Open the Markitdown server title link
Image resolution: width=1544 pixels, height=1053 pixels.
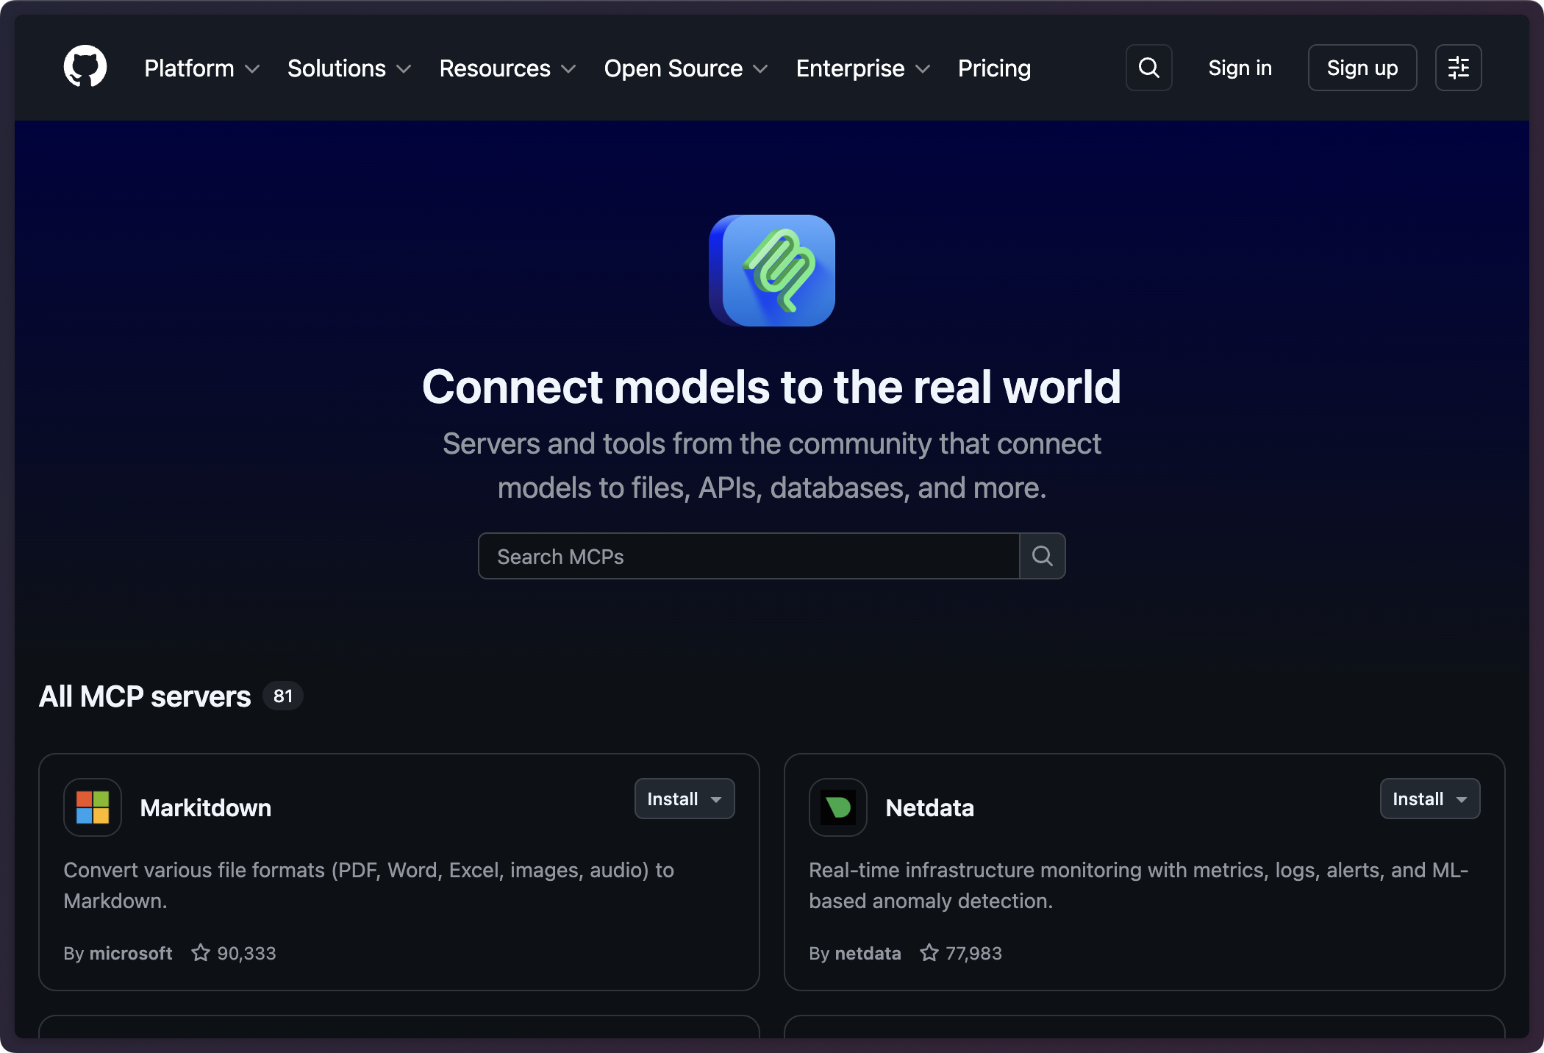pyautogui.click(x=206, y=807)
